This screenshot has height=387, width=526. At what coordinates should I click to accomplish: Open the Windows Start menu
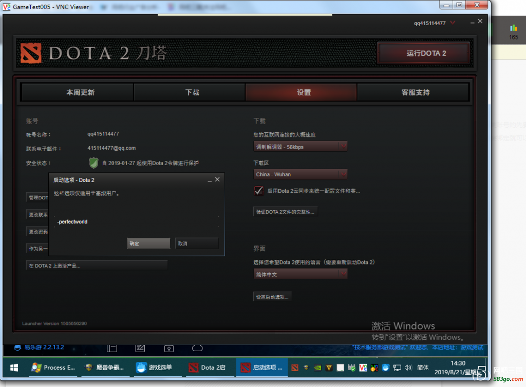pos(14,368)
